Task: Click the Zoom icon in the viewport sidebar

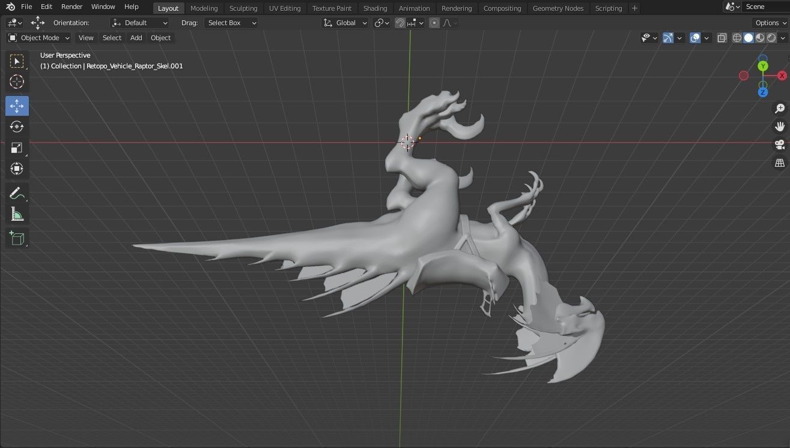Action: [x=779, y=109]
